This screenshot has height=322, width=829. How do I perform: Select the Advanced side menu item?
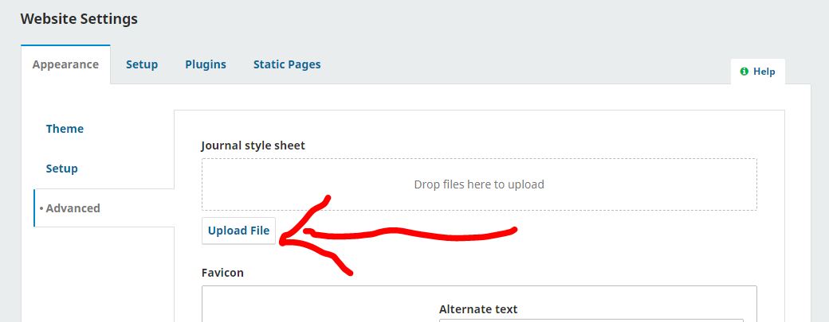[x=73, y=208]
